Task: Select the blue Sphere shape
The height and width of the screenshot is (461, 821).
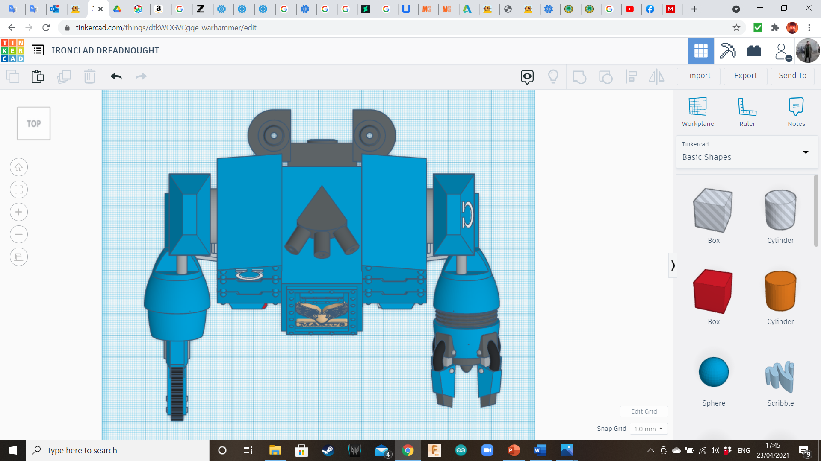Action: (x=713, y=372)
